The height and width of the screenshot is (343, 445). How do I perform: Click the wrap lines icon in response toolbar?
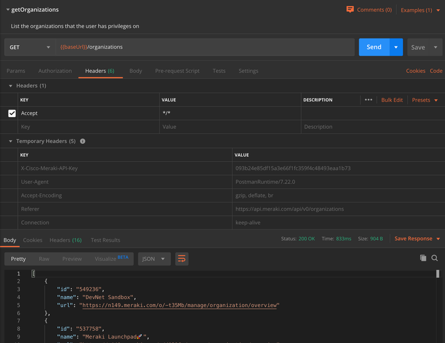point(182,259)
